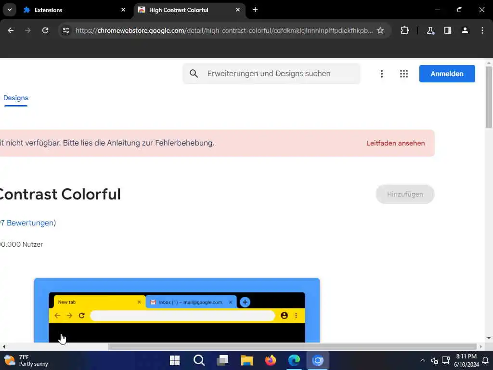
Task: Open web store three-dot options menu
Action: pyautogui.click(x=382, y=74)
